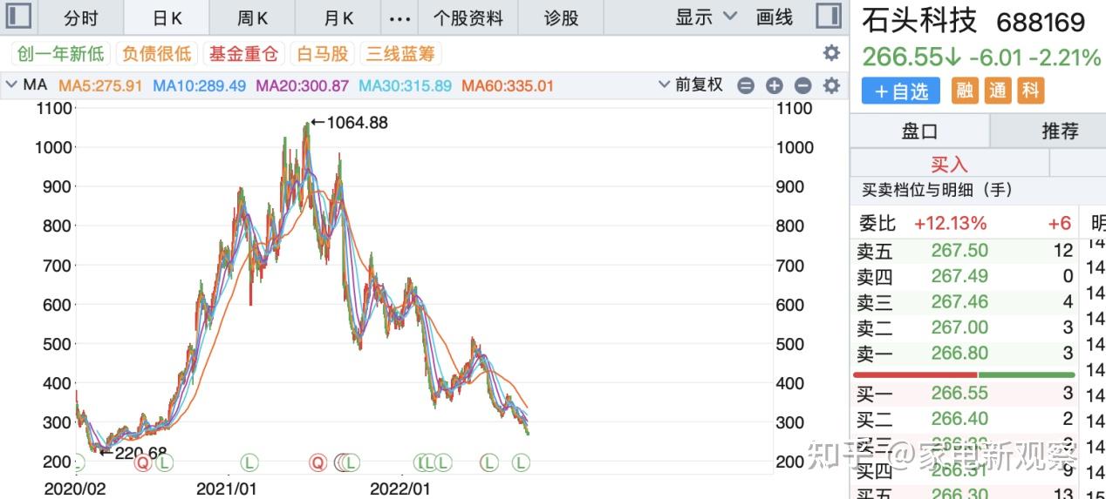Open 个股资料 stock profile tab

point(468,17)
